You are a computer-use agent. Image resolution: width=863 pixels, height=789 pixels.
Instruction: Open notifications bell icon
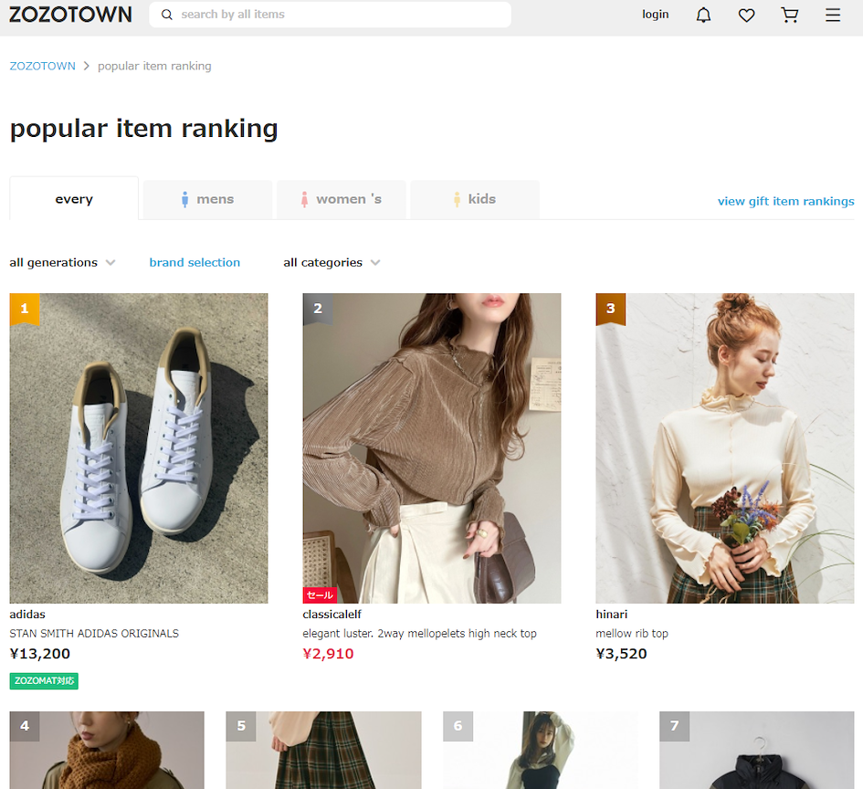(703, 15)
